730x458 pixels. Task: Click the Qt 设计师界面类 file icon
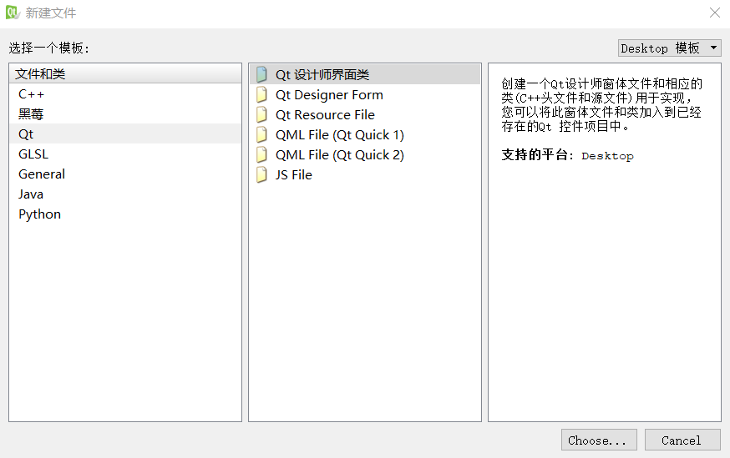tap(262, 74)
